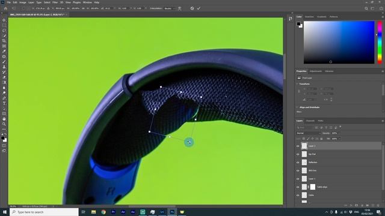Open the collapsed History panel icon
Screen dimensions: 385x216
coord(291,19)
